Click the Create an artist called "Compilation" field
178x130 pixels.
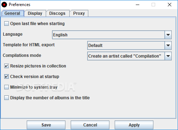[126, 56]
